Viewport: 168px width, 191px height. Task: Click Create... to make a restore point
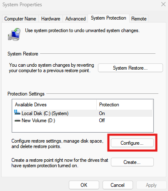tap(132, 162)
